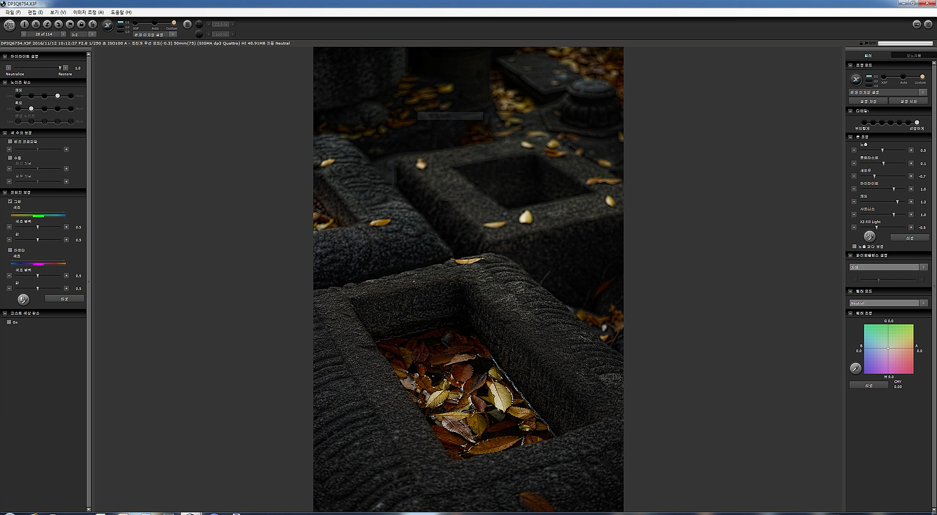Viewport: 937px width, 515px height.
Task: Open the Neutral color mode dropdown
Action: pyautogui.click(x=888, y=303)
